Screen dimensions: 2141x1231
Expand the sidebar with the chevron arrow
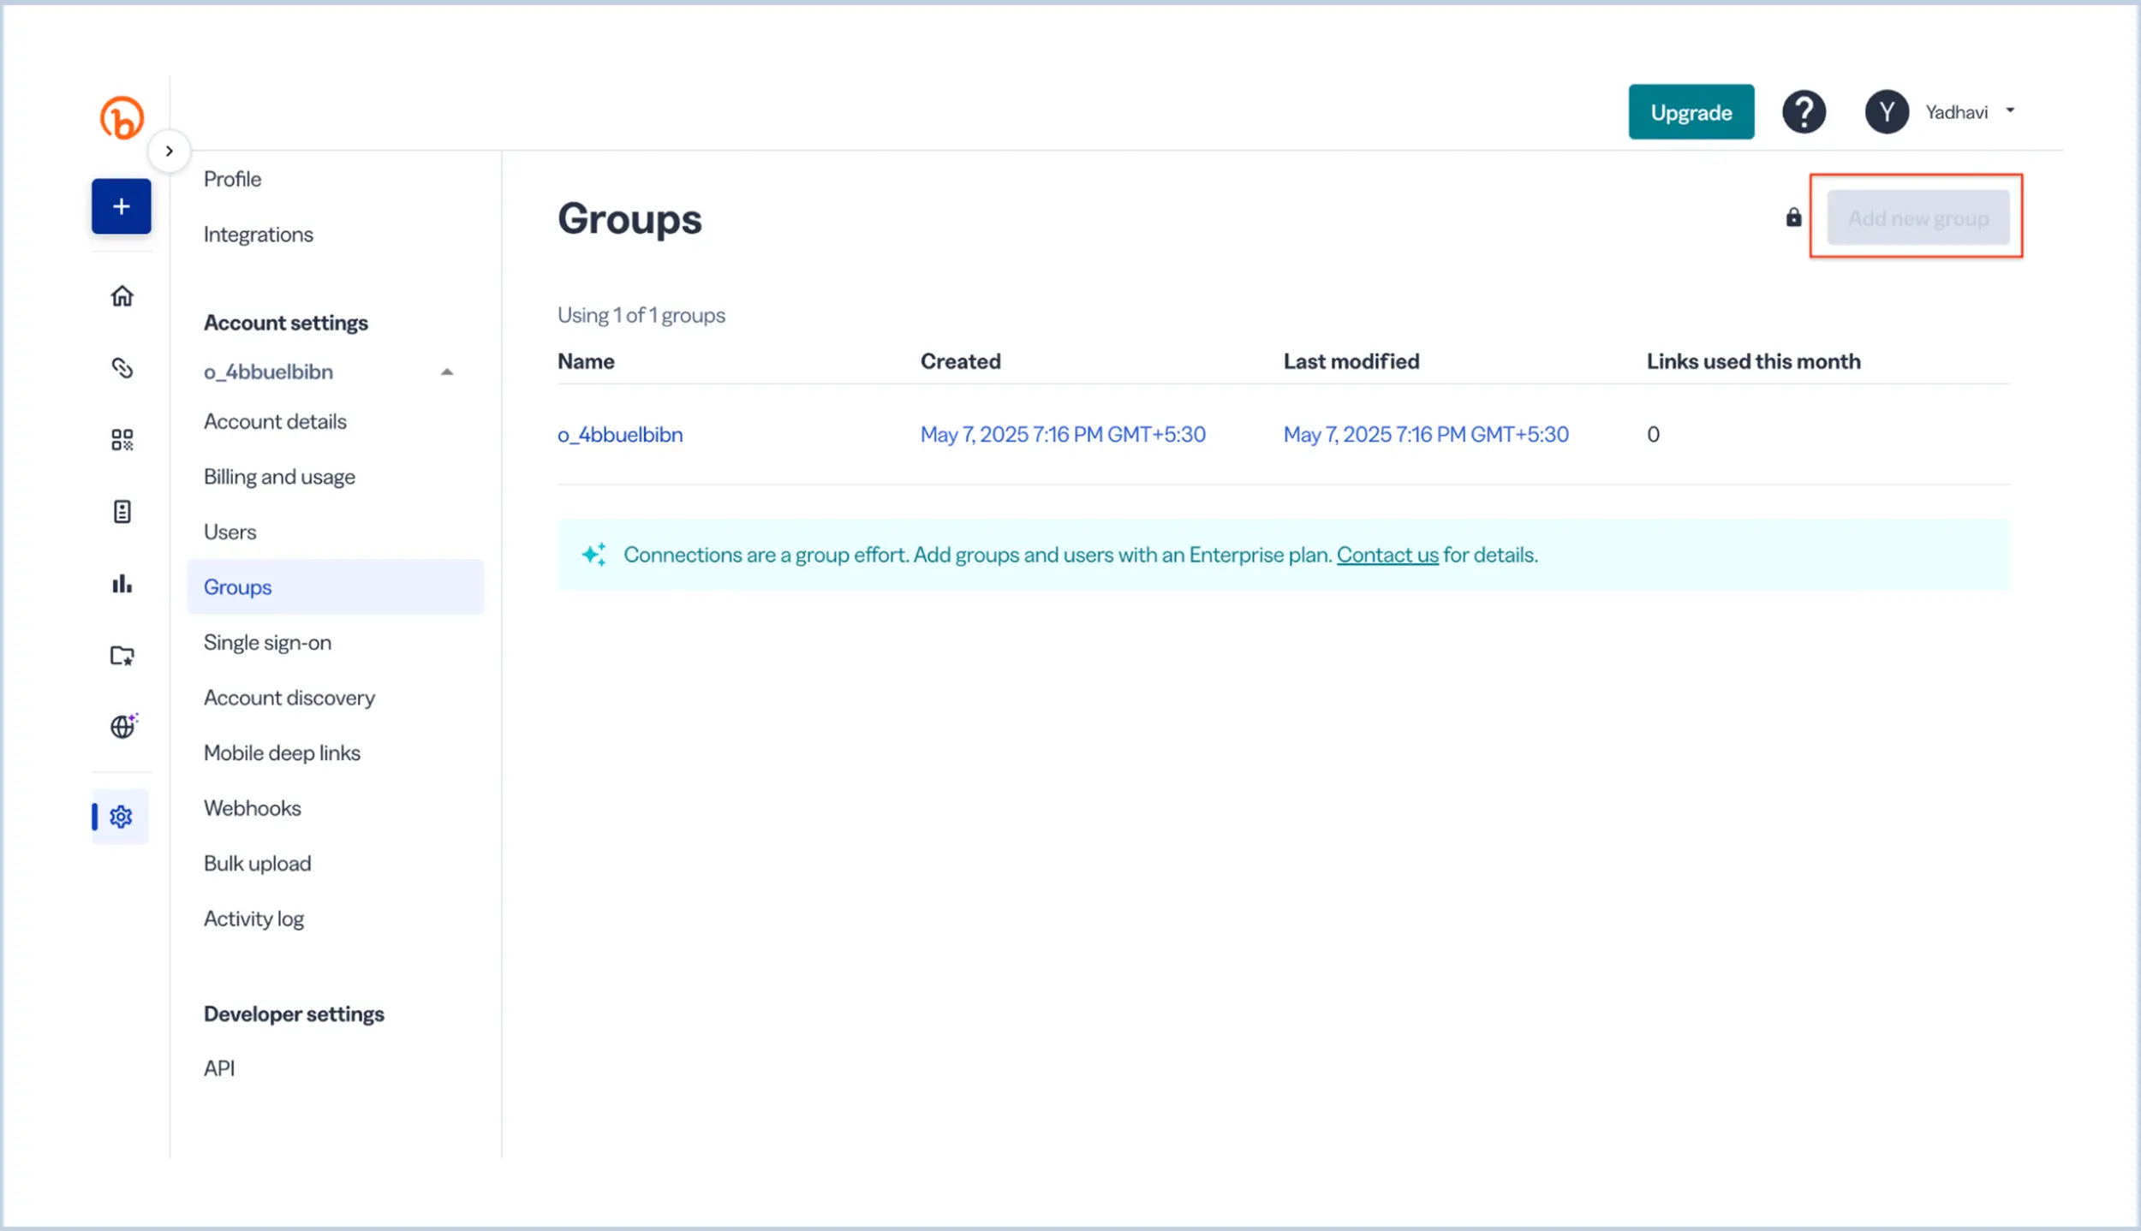[170, 150]
